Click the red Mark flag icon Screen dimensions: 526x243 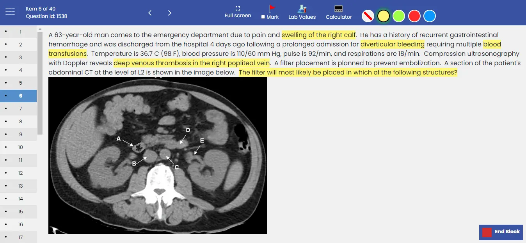coord(272,9)
